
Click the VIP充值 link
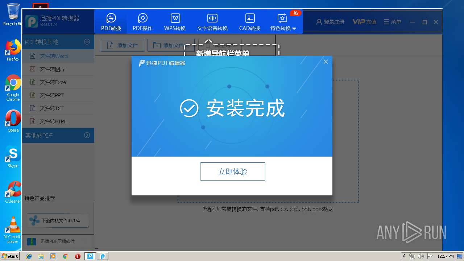[364, 22]
